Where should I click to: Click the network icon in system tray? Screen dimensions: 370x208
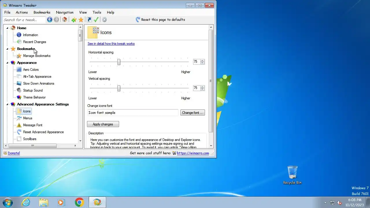pos(332,203)
